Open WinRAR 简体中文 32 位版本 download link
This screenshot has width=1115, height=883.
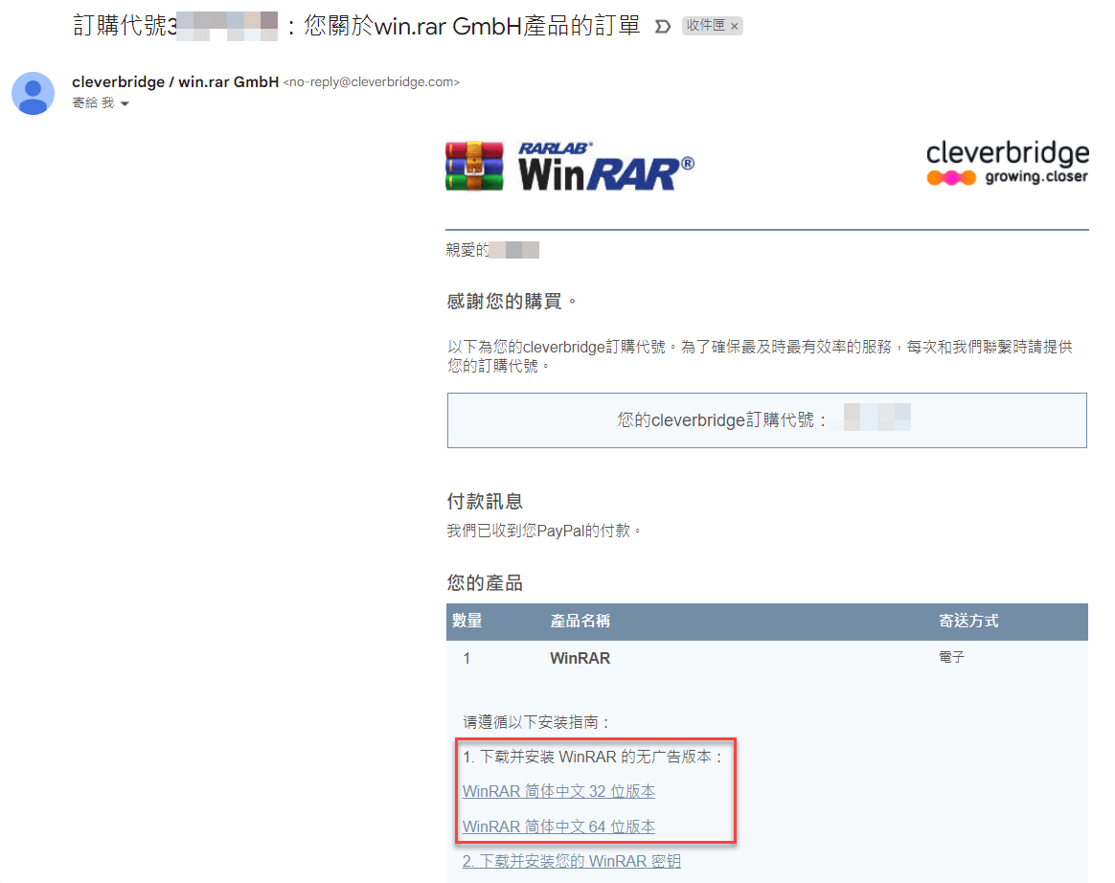pyautogui.click(x=558, y=791)
